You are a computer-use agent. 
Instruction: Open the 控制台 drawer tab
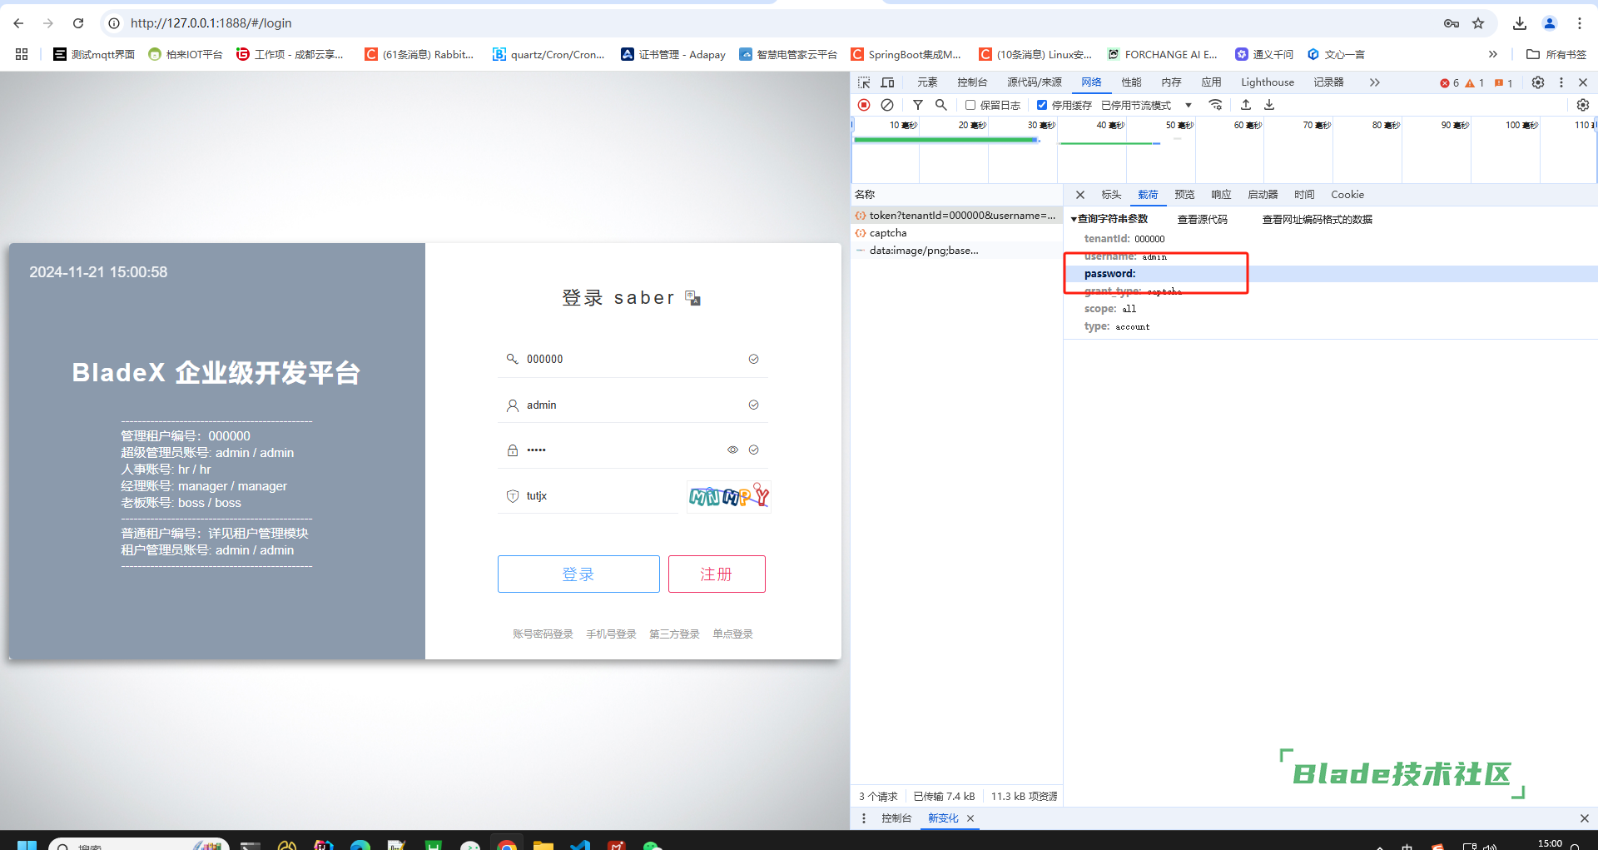coord(896,818)
